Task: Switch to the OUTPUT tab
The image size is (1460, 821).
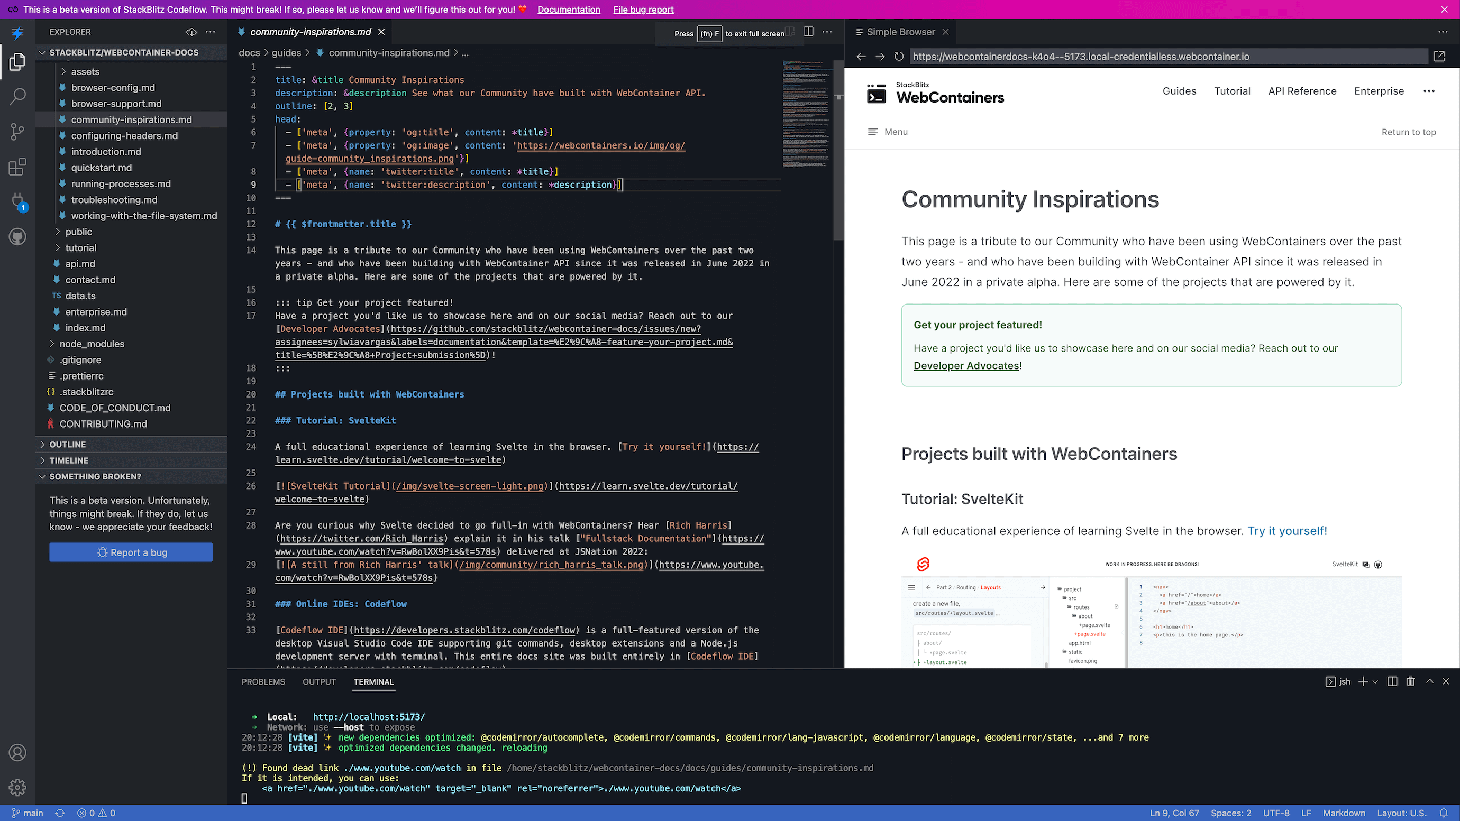Action: click(318, 681)
